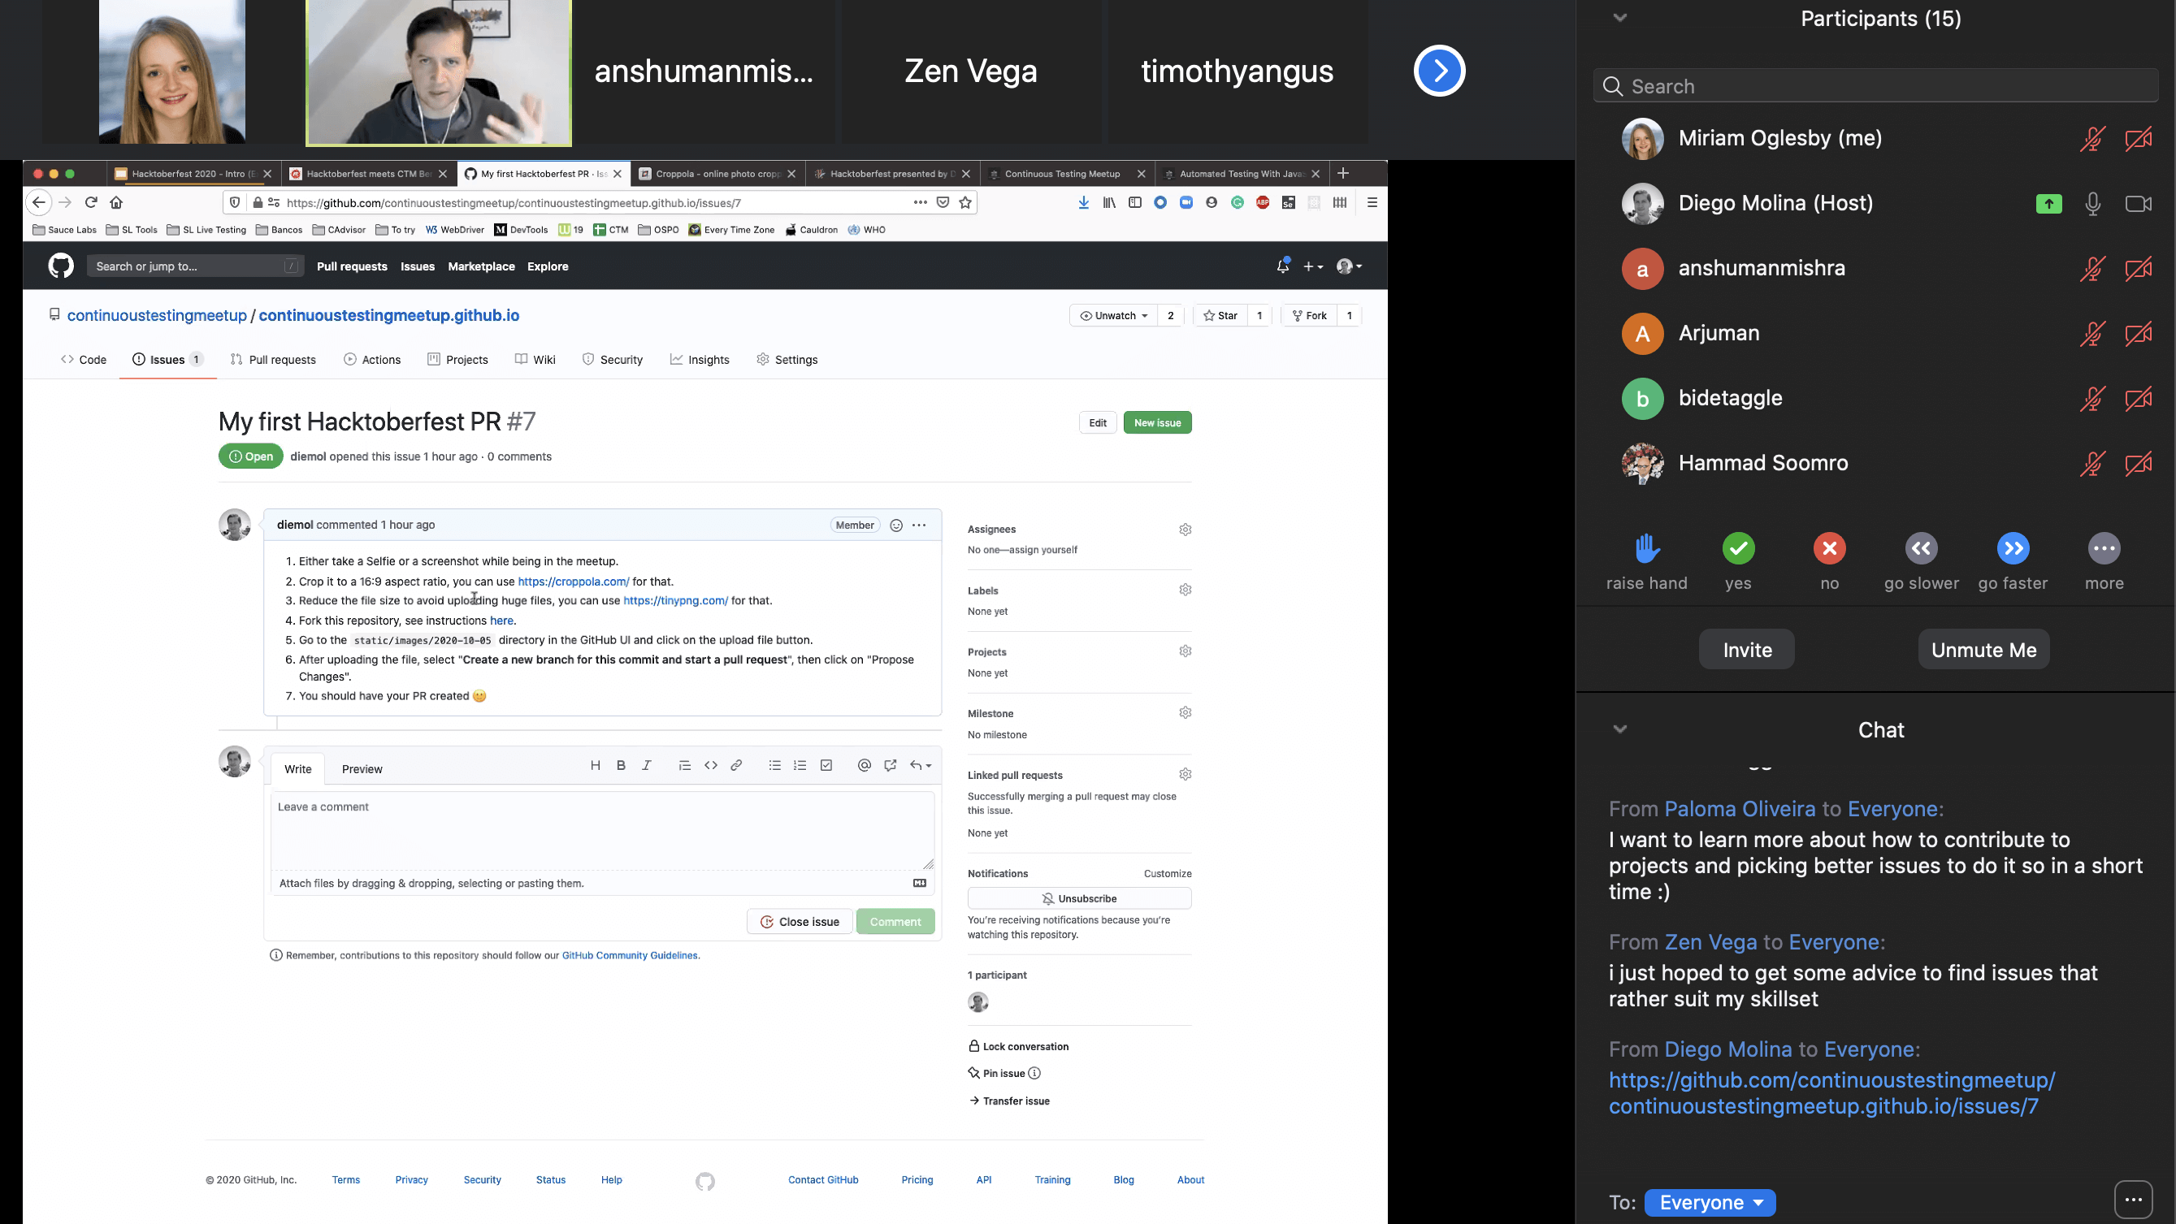Click the Unmute Me button

click(x=1983, y=650)
